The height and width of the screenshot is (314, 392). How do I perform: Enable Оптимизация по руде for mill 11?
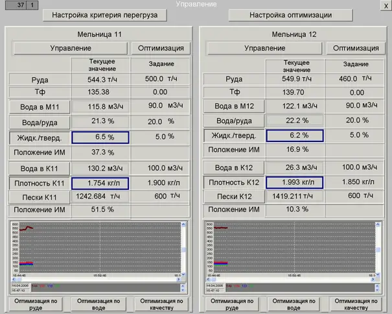[x=35, y=305]
